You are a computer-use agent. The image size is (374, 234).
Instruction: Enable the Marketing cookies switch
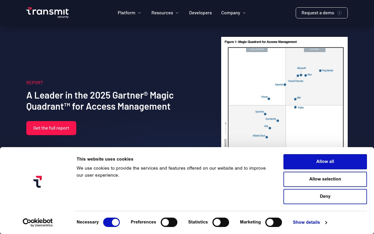point(273,222)
